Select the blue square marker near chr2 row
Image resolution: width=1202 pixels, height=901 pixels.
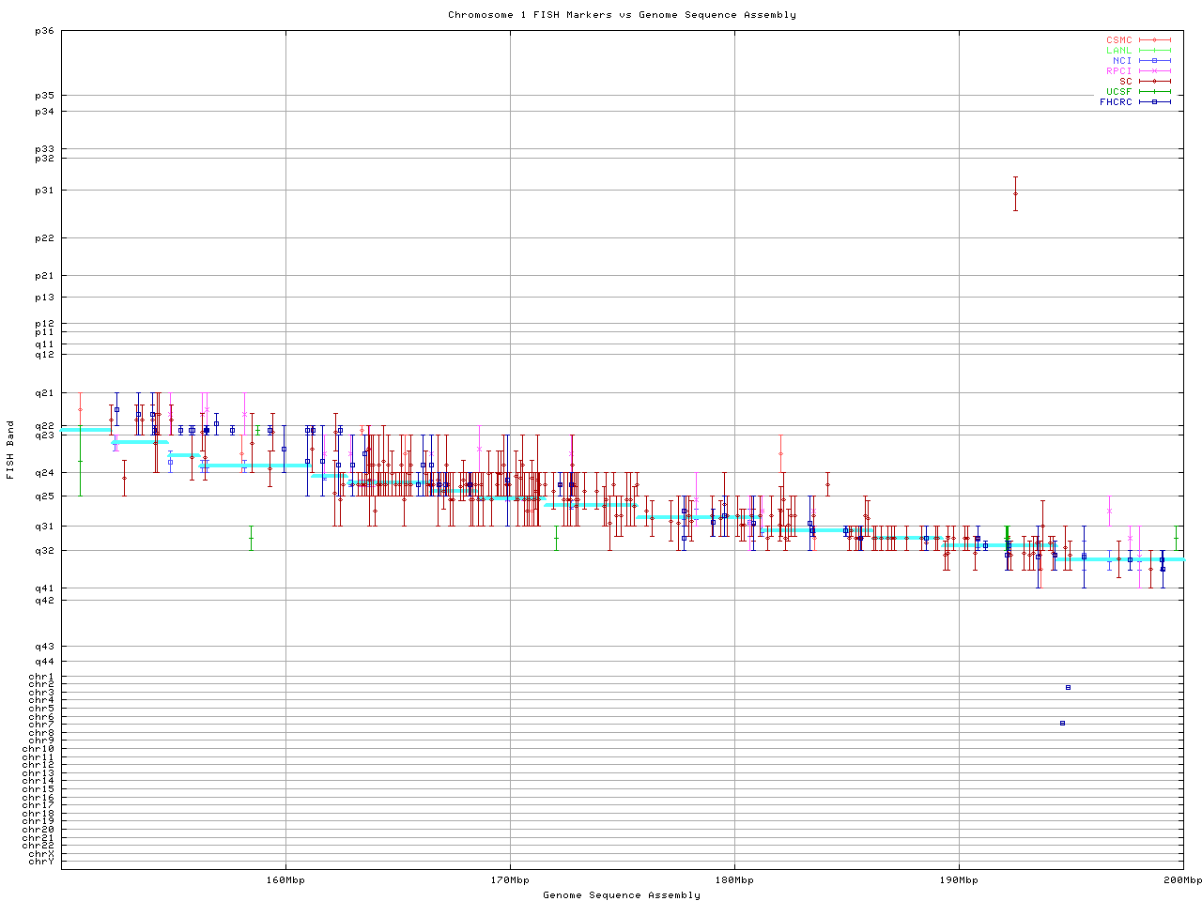pos(1068,687)
